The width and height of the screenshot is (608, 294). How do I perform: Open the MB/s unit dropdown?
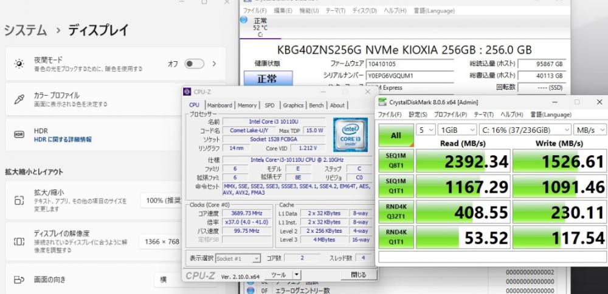click(x=590, y=130)
